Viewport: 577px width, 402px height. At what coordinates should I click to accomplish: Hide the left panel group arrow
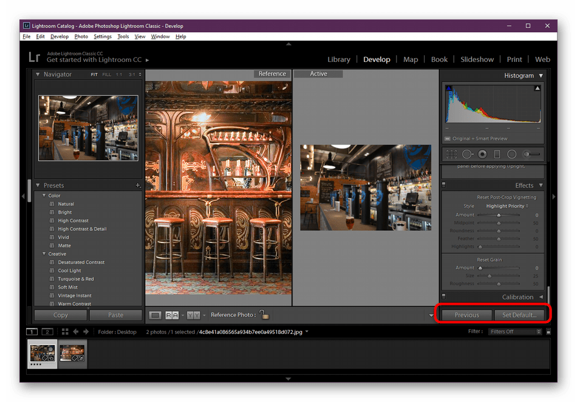pyautogui.click(x=23, y=197)
